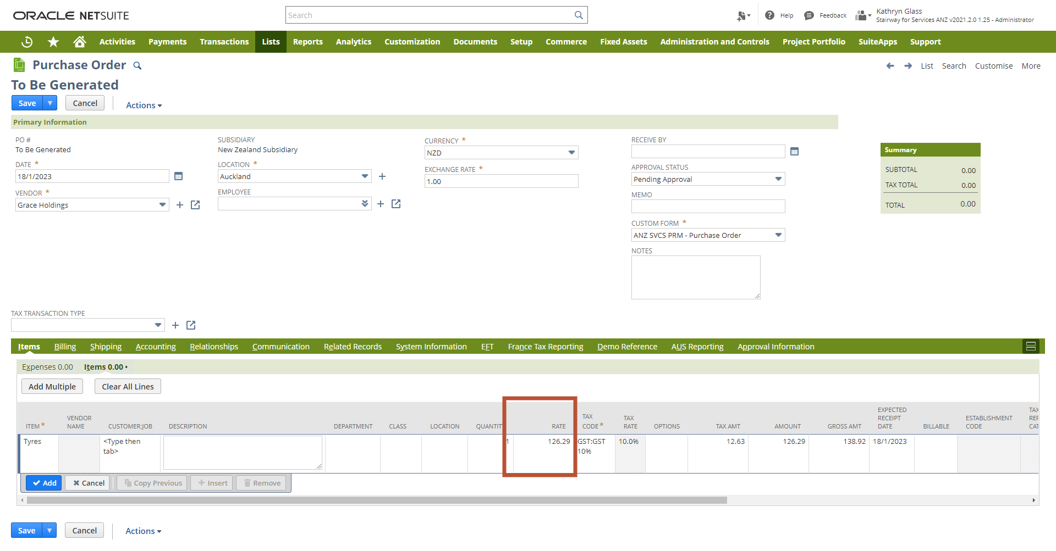Go to the Home dashboard icon
The height and width of the screenshot is (551, 1056).
(x=80, y=42)
